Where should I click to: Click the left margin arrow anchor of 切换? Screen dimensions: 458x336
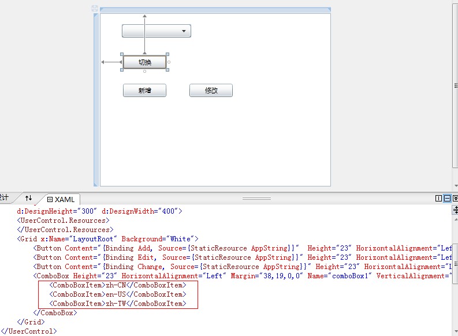coord(103,62)
